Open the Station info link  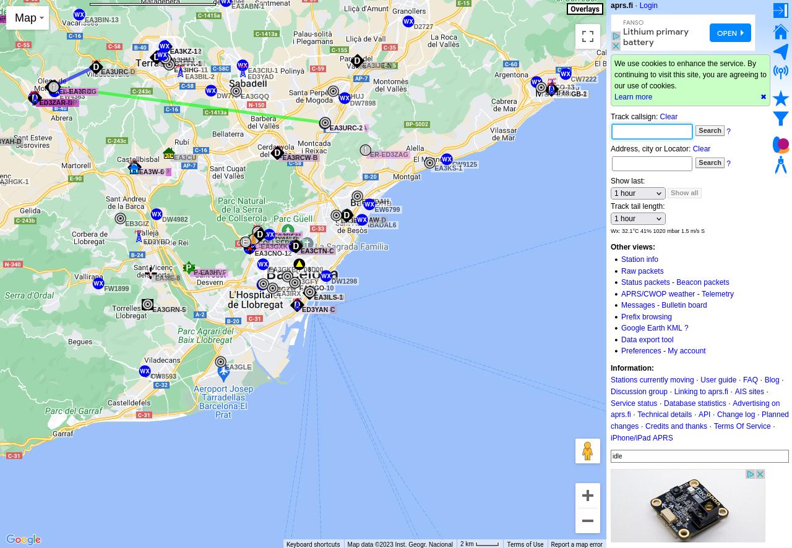(x=639, y=259)
